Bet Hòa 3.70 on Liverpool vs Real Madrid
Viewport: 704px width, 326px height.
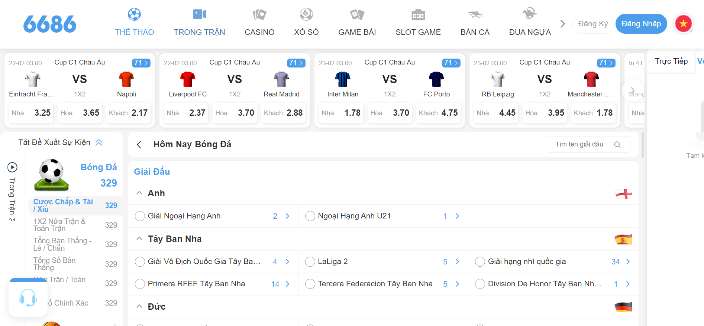(x=235, y=113)
